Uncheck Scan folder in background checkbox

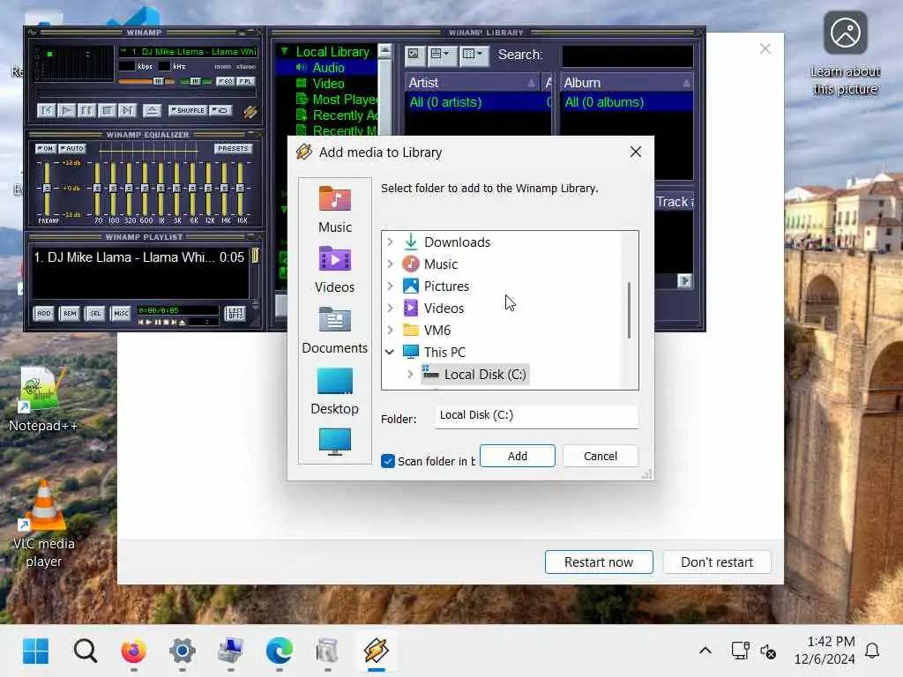coord(388,461)
